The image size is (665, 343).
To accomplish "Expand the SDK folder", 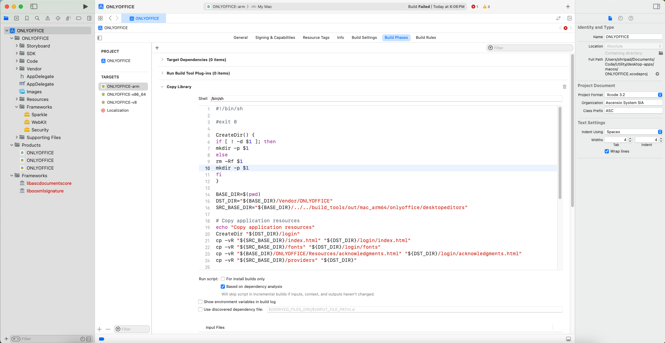I will pyautogui.click(x=17, y=53).
